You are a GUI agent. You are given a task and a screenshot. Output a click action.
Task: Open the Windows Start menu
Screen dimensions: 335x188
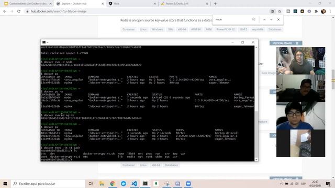point(5,183)
